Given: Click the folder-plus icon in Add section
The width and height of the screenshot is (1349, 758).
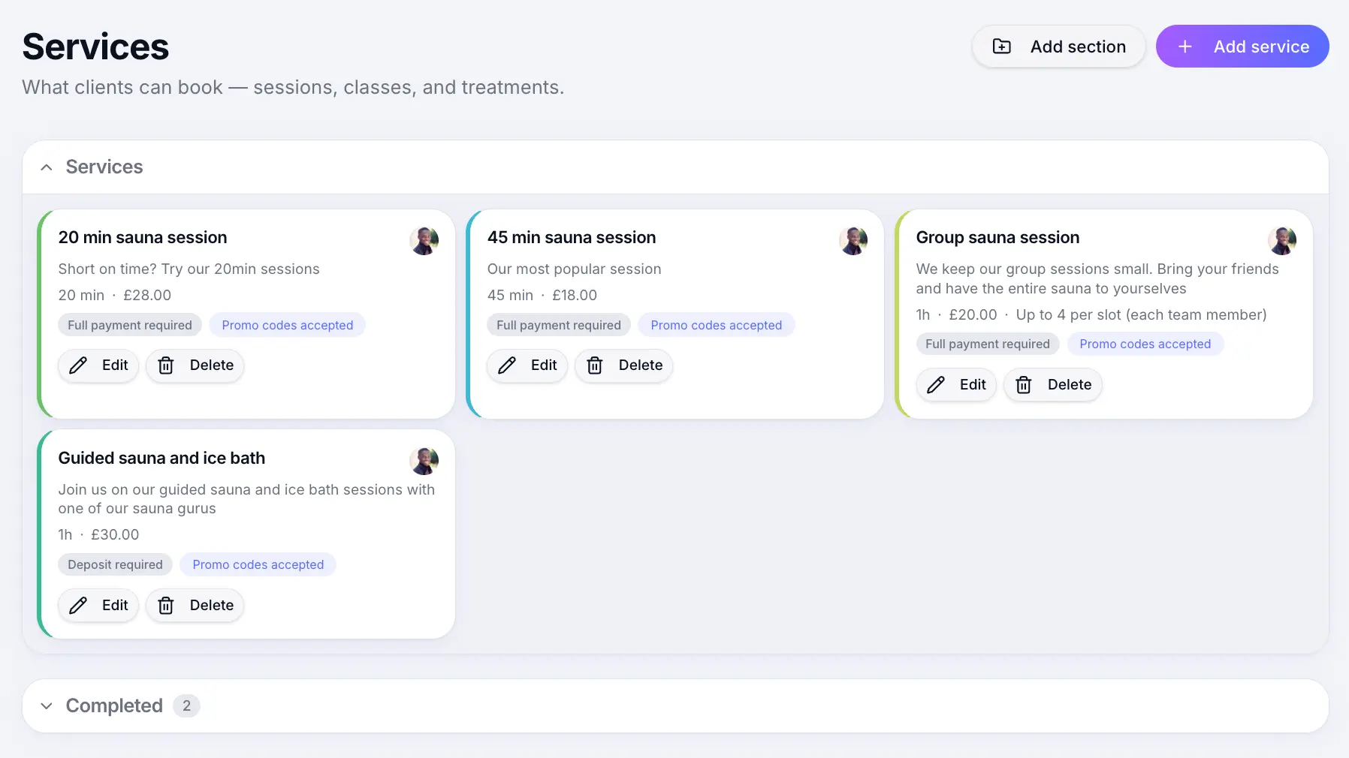Looking at the screenshot, I should (1002, 47).
